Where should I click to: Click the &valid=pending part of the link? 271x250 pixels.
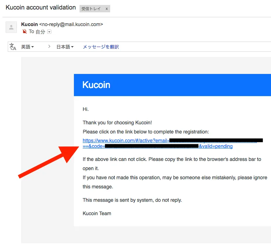216,146
